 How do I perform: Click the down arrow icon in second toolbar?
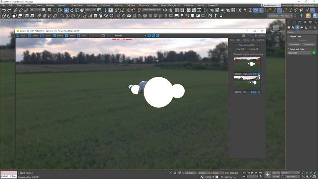click(x=221, y=16)
